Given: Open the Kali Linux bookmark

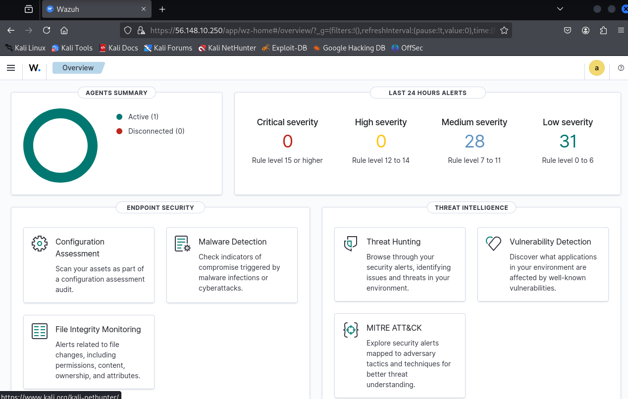Looking at the screenshot, I should click(25, 48).
